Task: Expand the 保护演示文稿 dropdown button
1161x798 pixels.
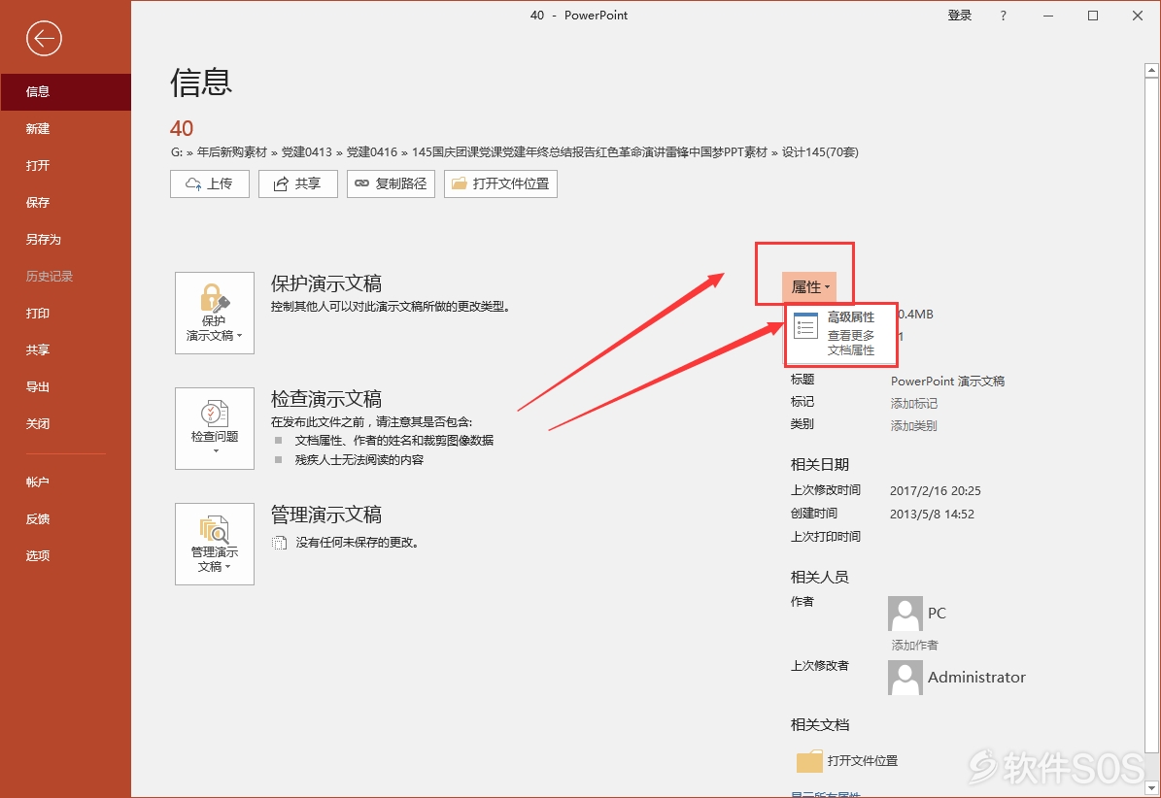Action: pos(215,313)
